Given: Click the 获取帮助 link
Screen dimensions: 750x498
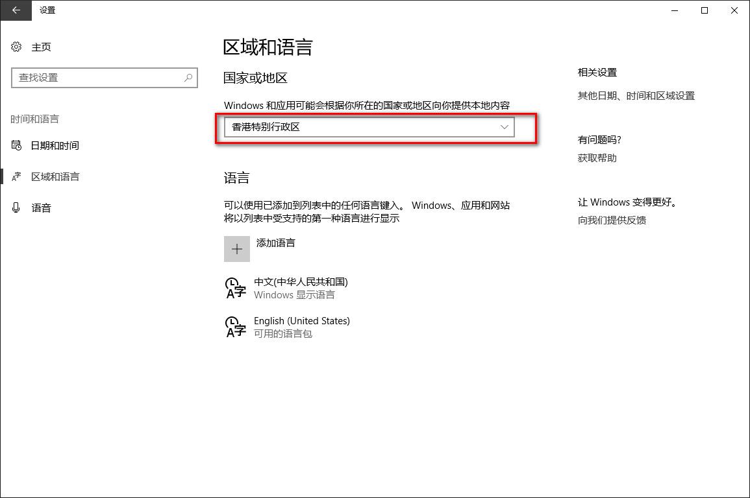Looking at the screenshot, I should pyautogui.click(x=597, y=158).
